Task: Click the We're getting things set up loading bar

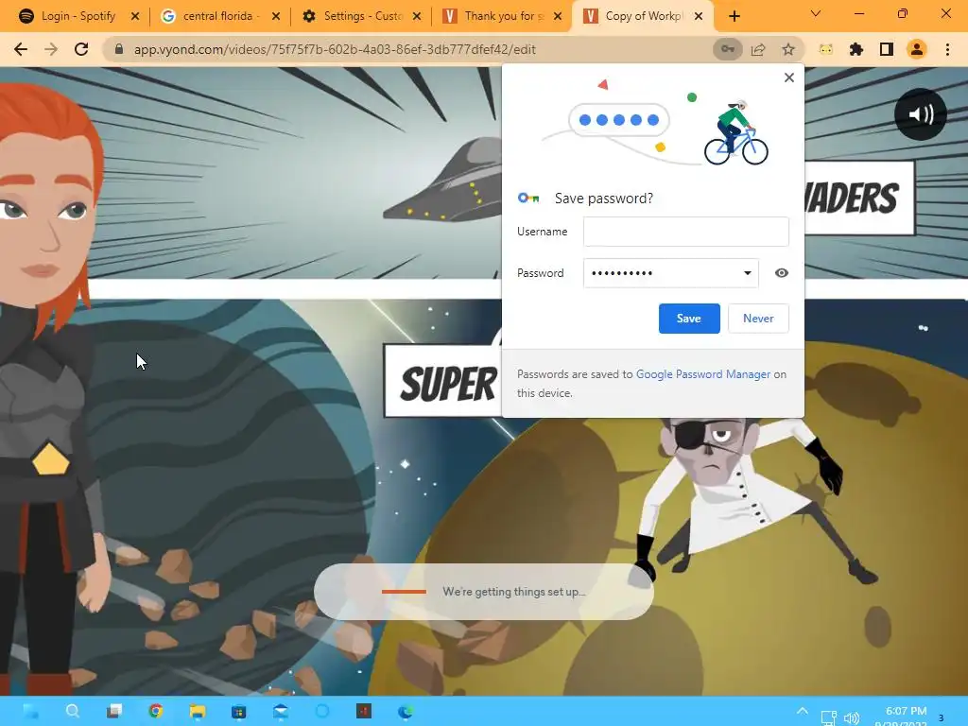Action: tap(483, 592)
